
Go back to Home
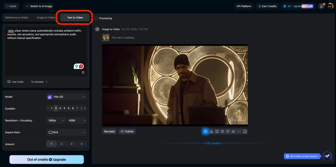point(11,6)
